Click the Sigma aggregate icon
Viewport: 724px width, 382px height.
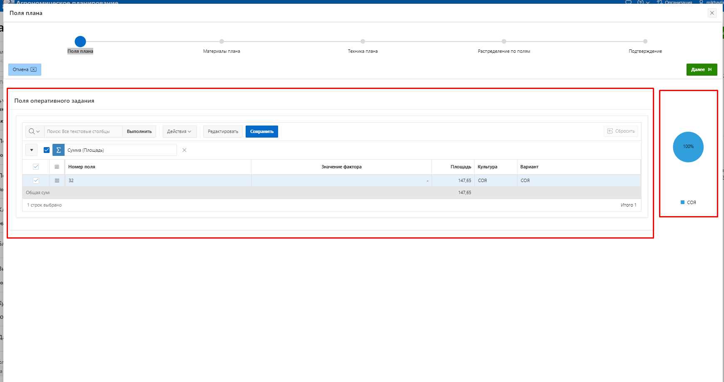point(58,150)
